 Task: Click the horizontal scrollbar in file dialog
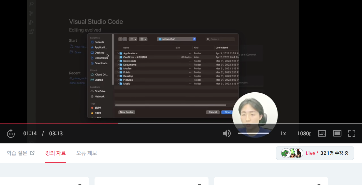170,105
